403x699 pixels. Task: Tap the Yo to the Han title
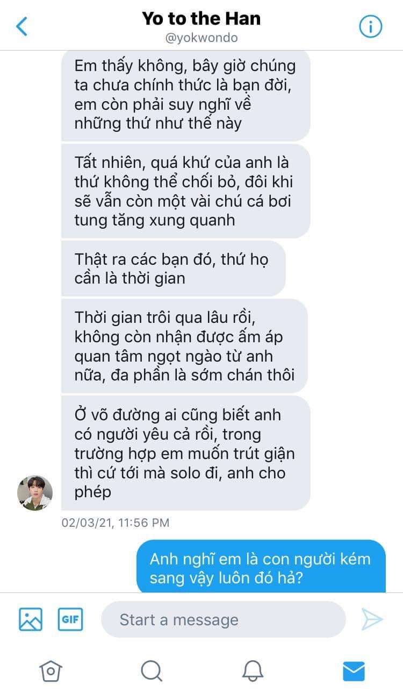pos(201,18)
